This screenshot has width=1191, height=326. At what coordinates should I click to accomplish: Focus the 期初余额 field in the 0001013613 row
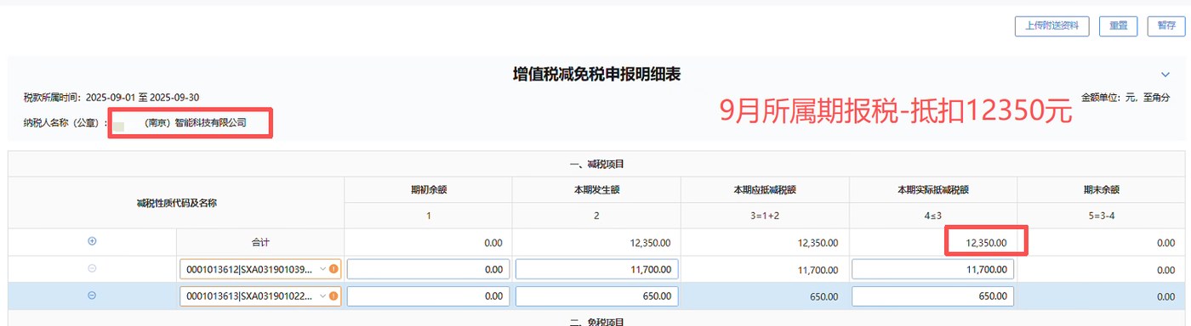tap(428, 296)
